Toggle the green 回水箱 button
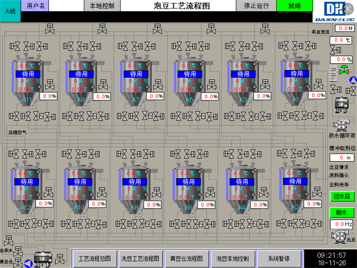The height and width of the screenshot is (268, 357). (342, 196)
